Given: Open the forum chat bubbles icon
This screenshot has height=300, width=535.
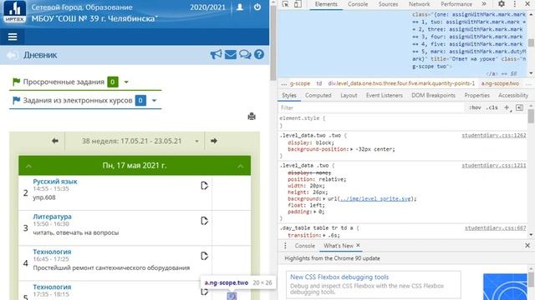Looking at the screenshot, I should [x=245, y=54].
